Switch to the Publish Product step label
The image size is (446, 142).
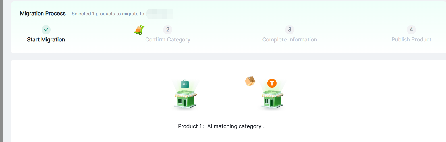coord(411,40)
